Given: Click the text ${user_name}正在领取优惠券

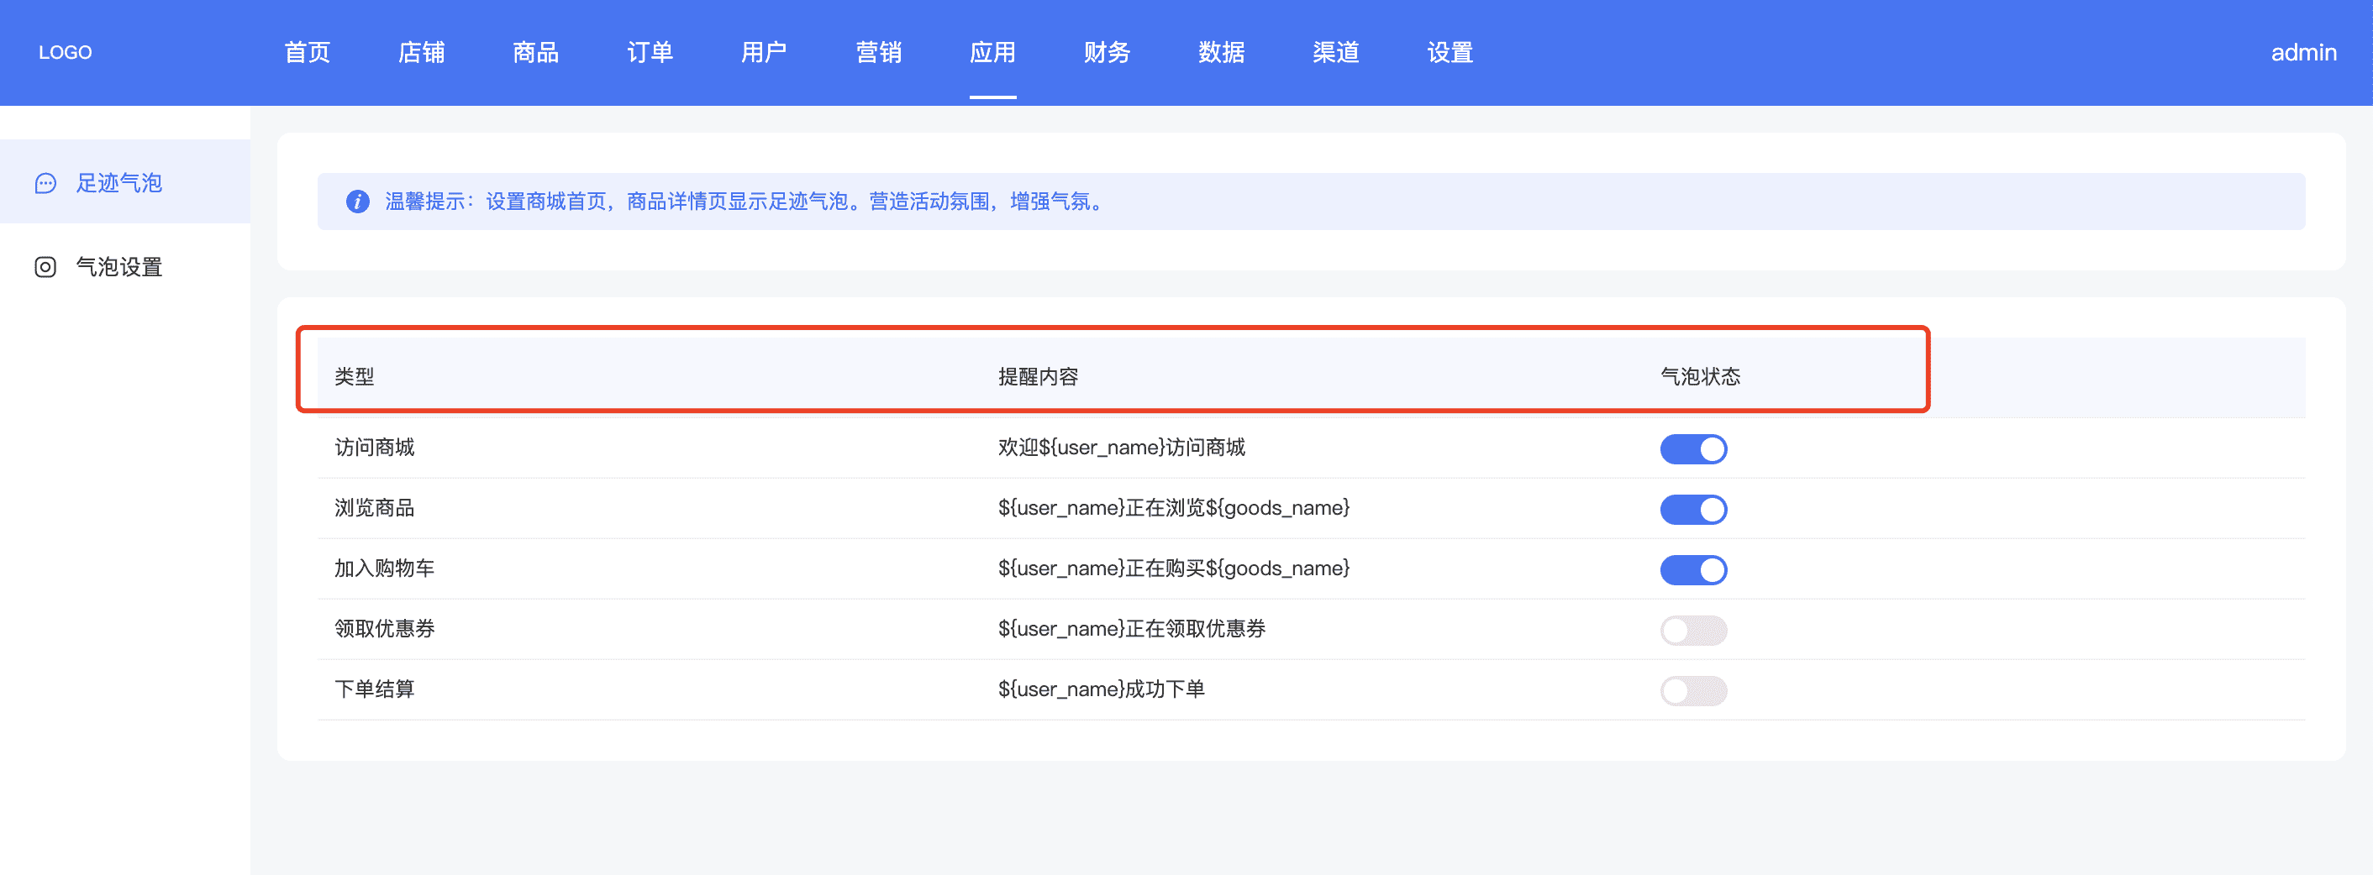Looking at the screenshot, I should (1131, 629).
